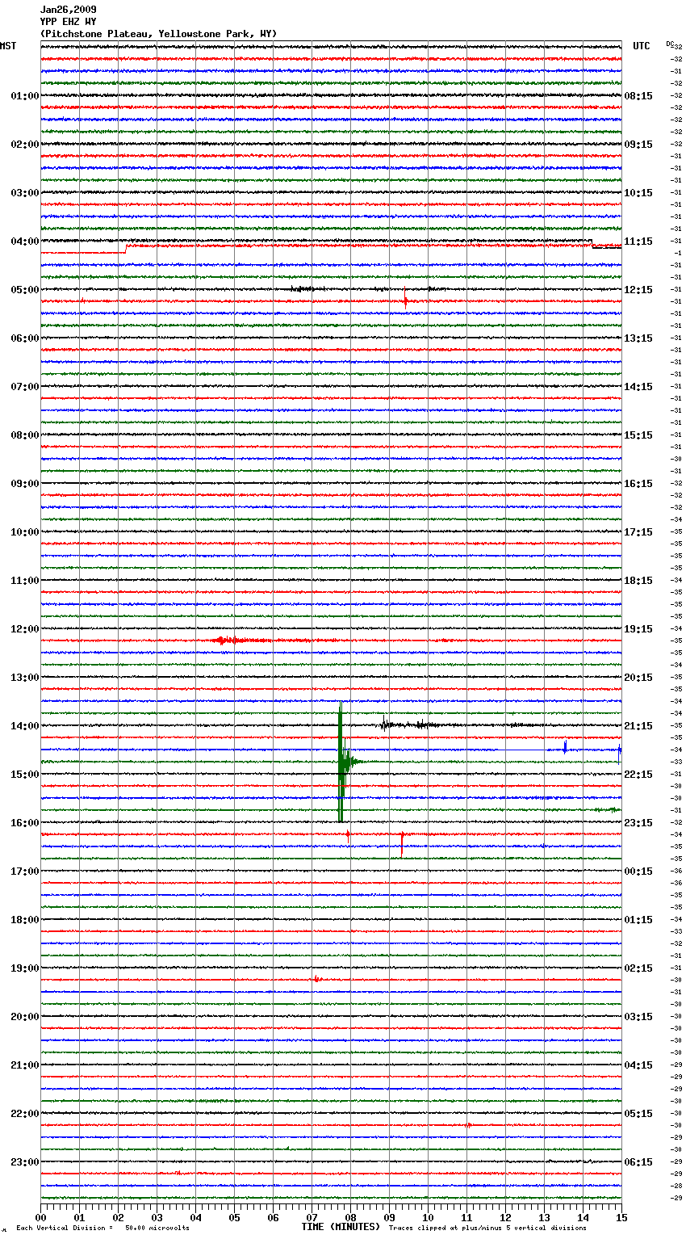The image size is (686, 1239).
Task: Select the 21:00 MST hour label
Action: click(x=24, y=1065)
